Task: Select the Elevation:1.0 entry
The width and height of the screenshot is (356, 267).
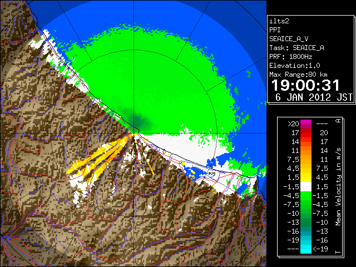Action: (294, 66)
